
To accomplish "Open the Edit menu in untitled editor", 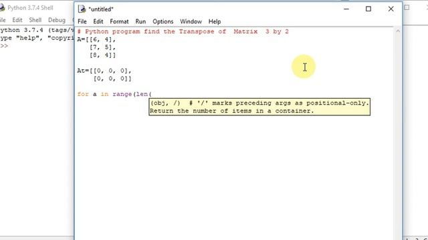I will [98, 21].
